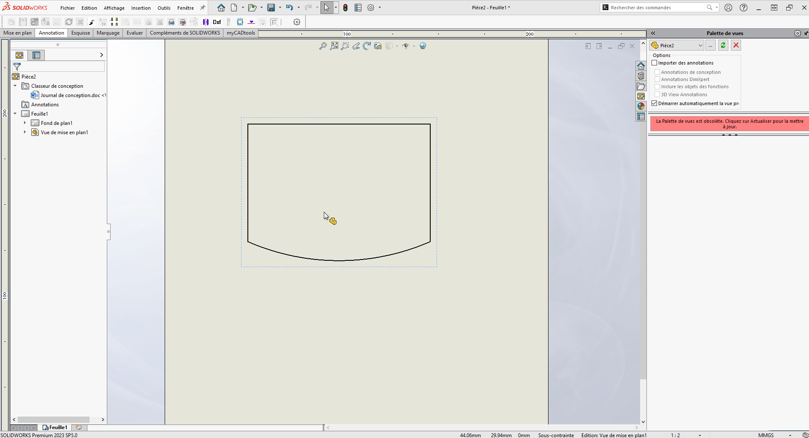The height and width of the screenshot is (438, 809).
Task: Open the Fichier menu
Action: point(68,8)
